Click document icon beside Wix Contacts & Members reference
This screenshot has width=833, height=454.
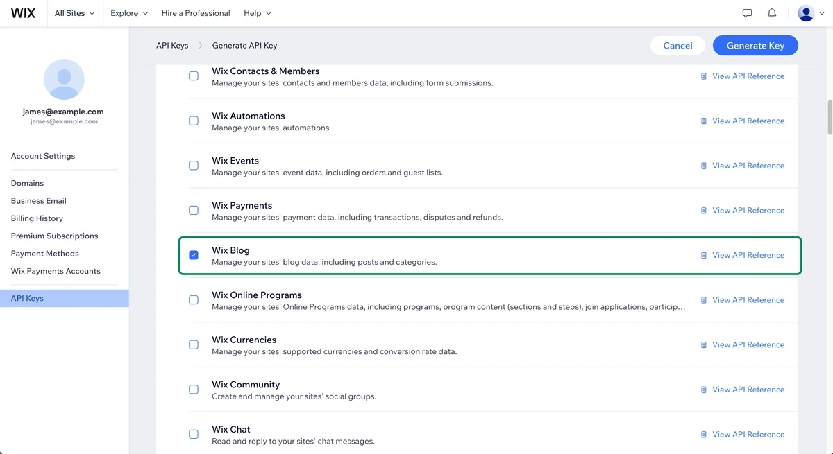704,76
